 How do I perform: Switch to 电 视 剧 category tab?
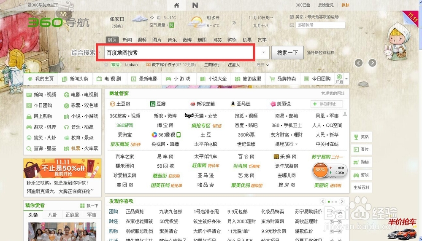(x=109, y=79)
